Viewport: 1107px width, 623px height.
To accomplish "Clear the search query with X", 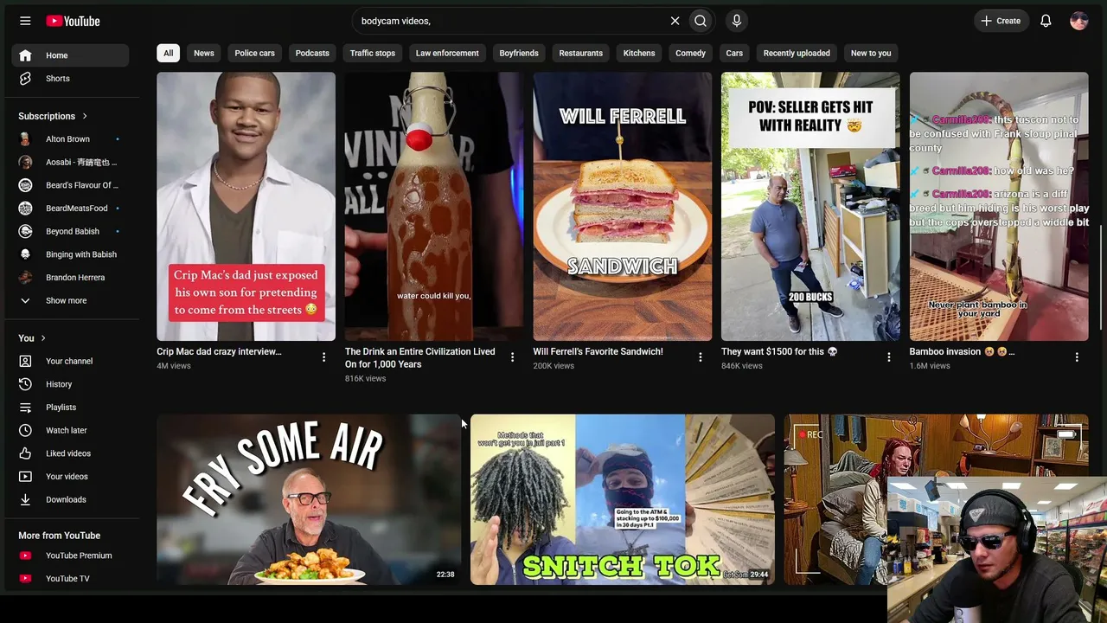I will [x=675, y=21].
